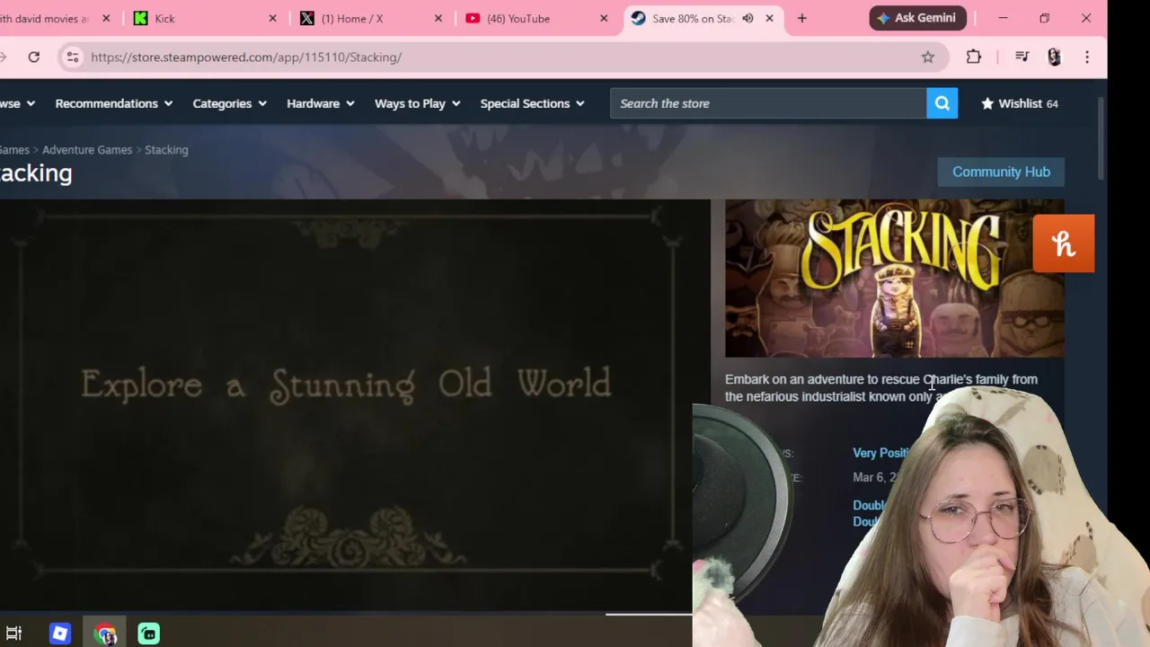Click the Stacking breadcrumb link
The height and width of the screenshot is (647, 1150).
[x=166, y=150]
